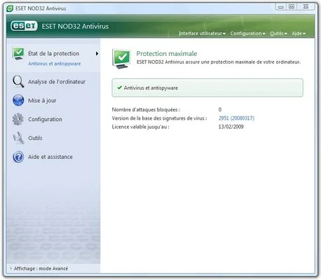Viewport: 321px width, 280px height.
Task: Click the wrench Outils icon
Action: point(18,138)
